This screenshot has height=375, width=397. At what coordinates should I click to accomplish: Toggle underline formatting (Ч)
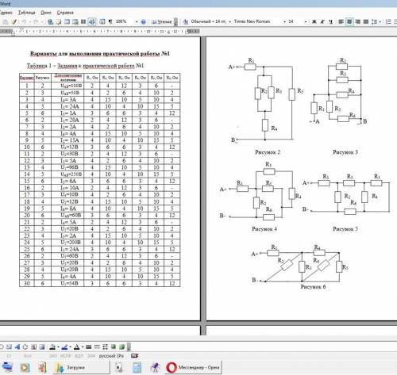(x=330, y=21)
